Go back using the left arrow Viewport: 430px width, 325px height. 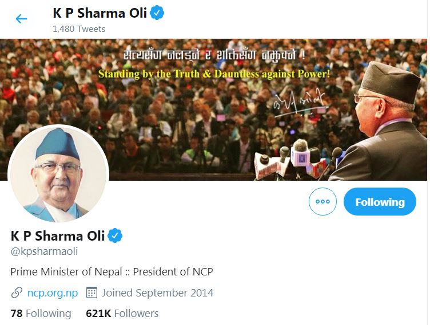tap(21, 19)
